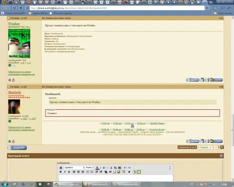Image resolution: width=234 pixels, height=187 pixels.
Task: Toggle multi-quote on Wesker's post
Action: coord(202,80)
